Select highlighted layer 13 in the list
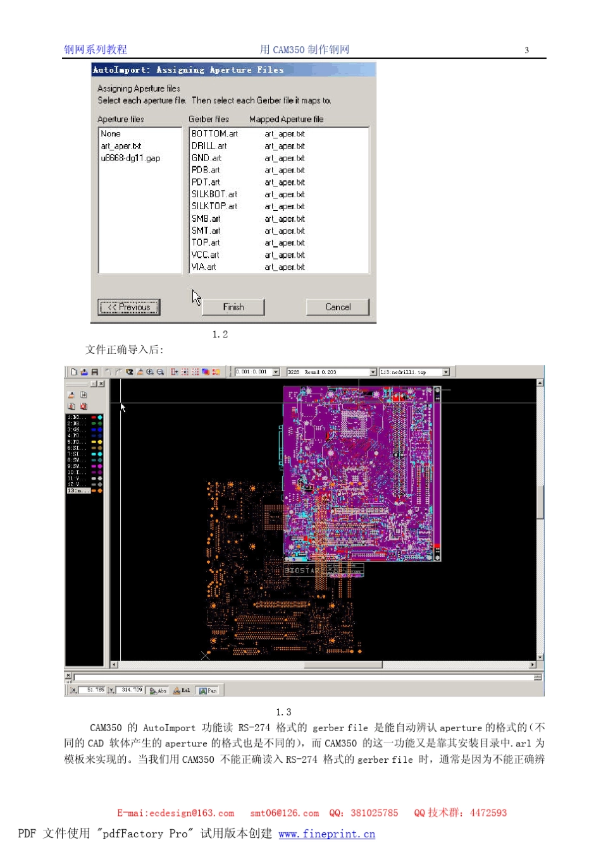 point(78,490)
